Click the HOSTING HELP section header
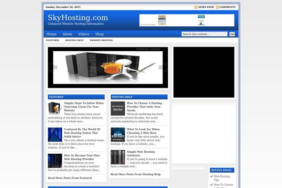282x188 pixels. (139, 97)
